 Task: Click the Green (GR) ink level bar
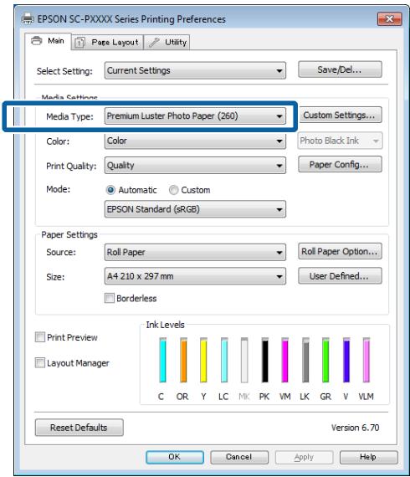325,360
